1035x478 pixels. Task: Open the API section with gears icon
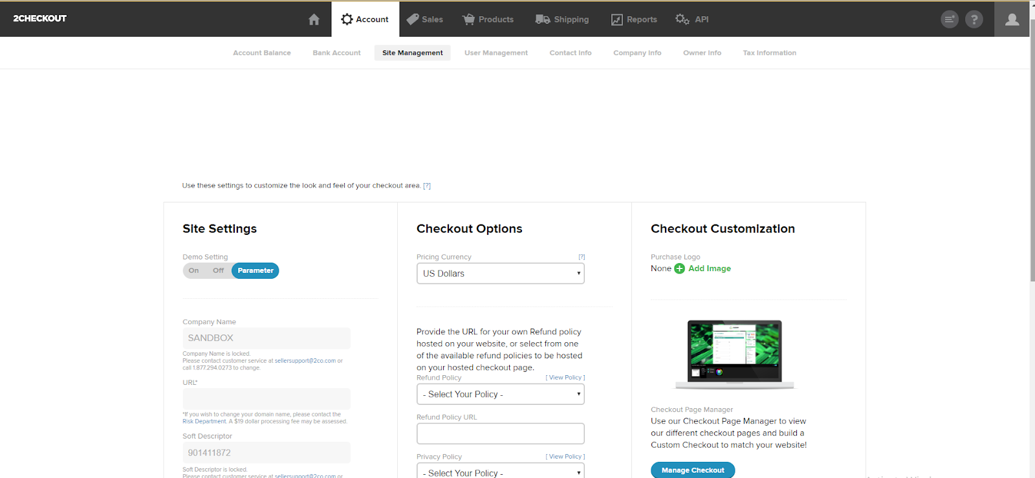tap(692, 19)
